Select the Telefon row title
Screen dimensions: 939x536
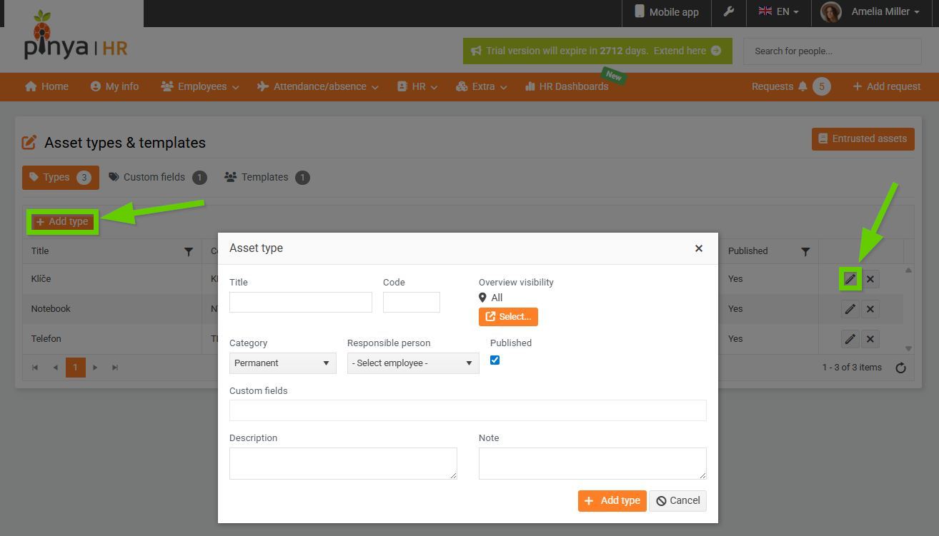[46, 339]
